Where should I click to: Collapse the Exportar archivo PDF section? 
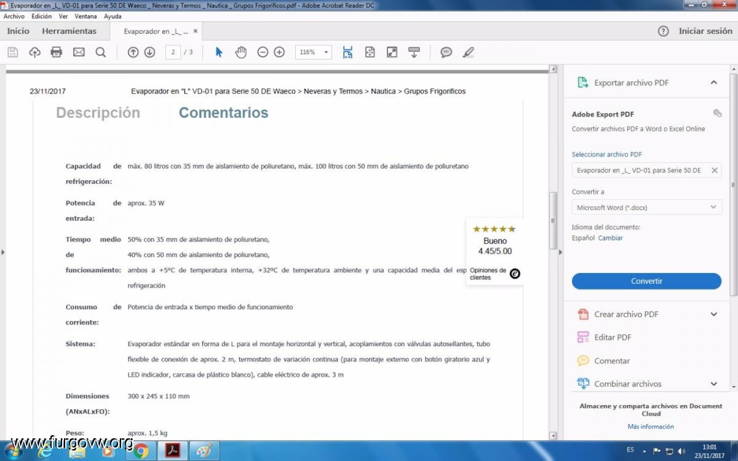point(713,82)
